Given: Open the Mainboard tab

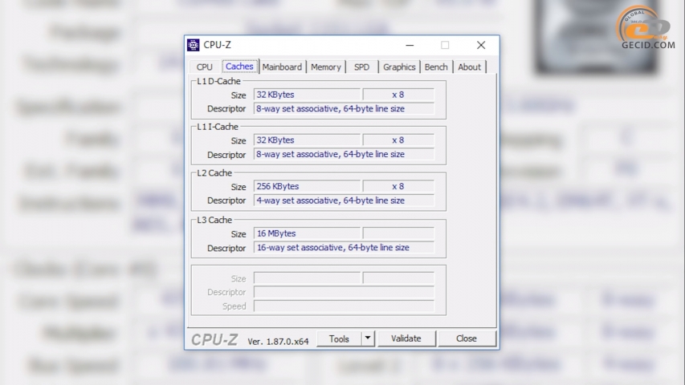Looking at the screenshot, I should pos(282,67).
